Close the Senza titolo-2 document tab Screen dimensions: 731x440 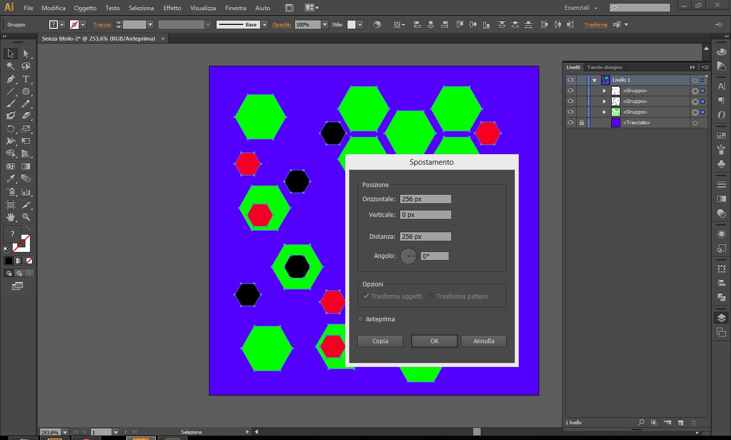coord(163,39)
